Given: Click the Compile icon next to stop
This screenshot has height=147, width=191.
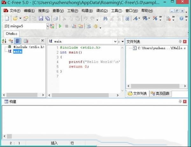Looking at the screenshot, I should tap(74, 26).
